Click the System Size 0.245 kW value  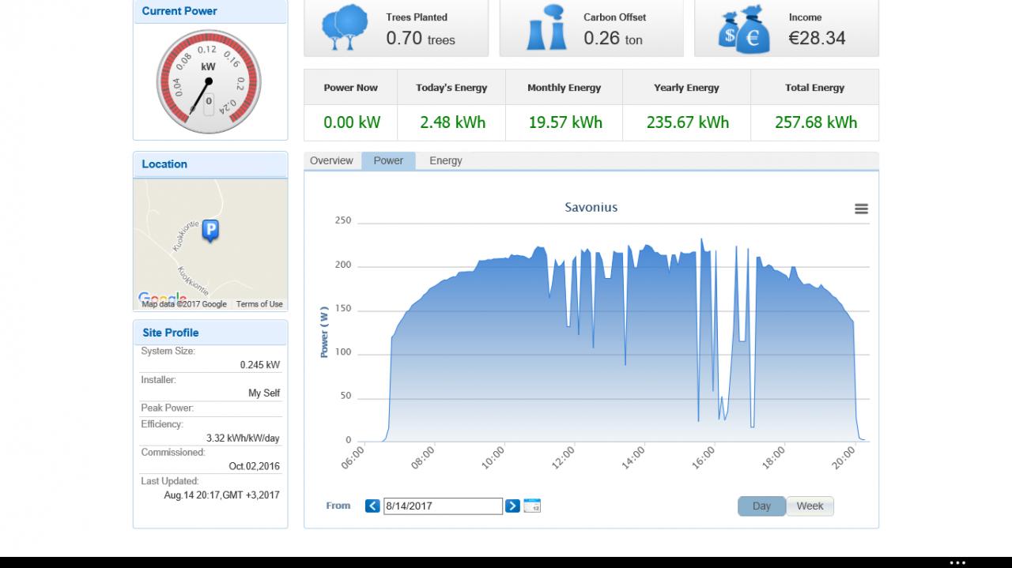(260, 365)
